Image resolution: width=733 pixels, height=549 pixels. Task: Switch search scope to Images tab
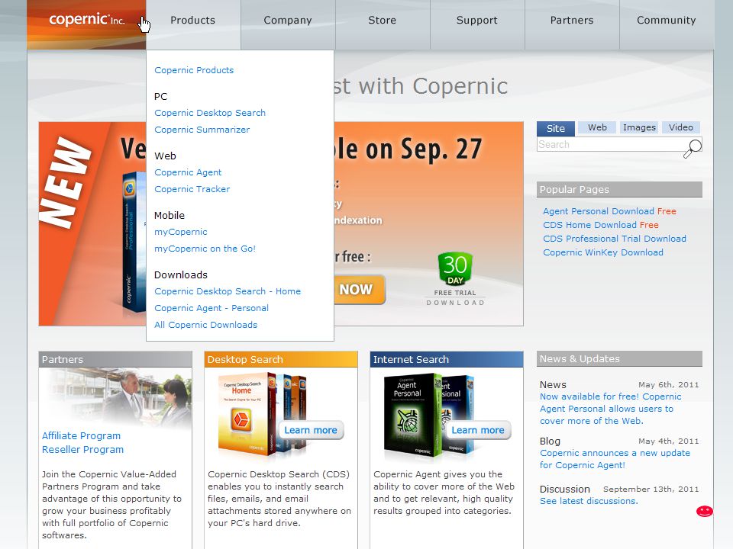[639, 127]
